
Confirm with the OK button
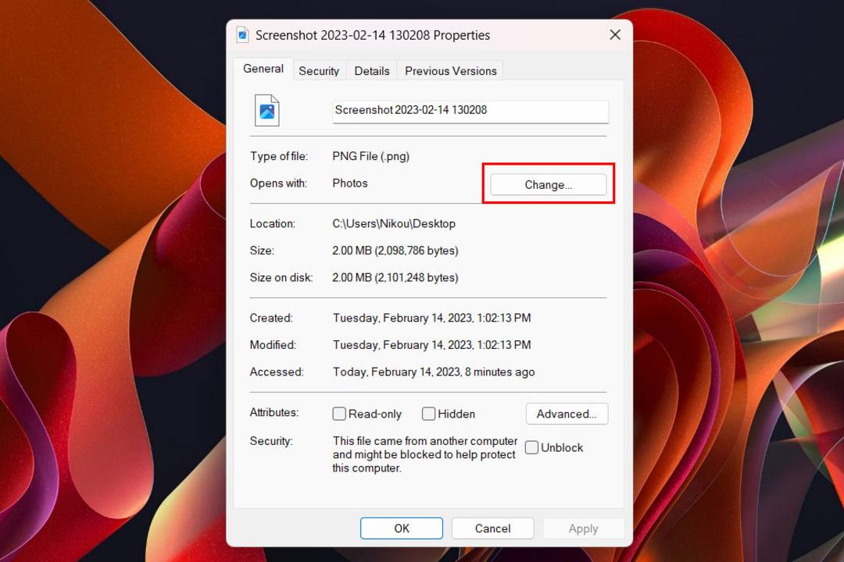click(402, 528)
